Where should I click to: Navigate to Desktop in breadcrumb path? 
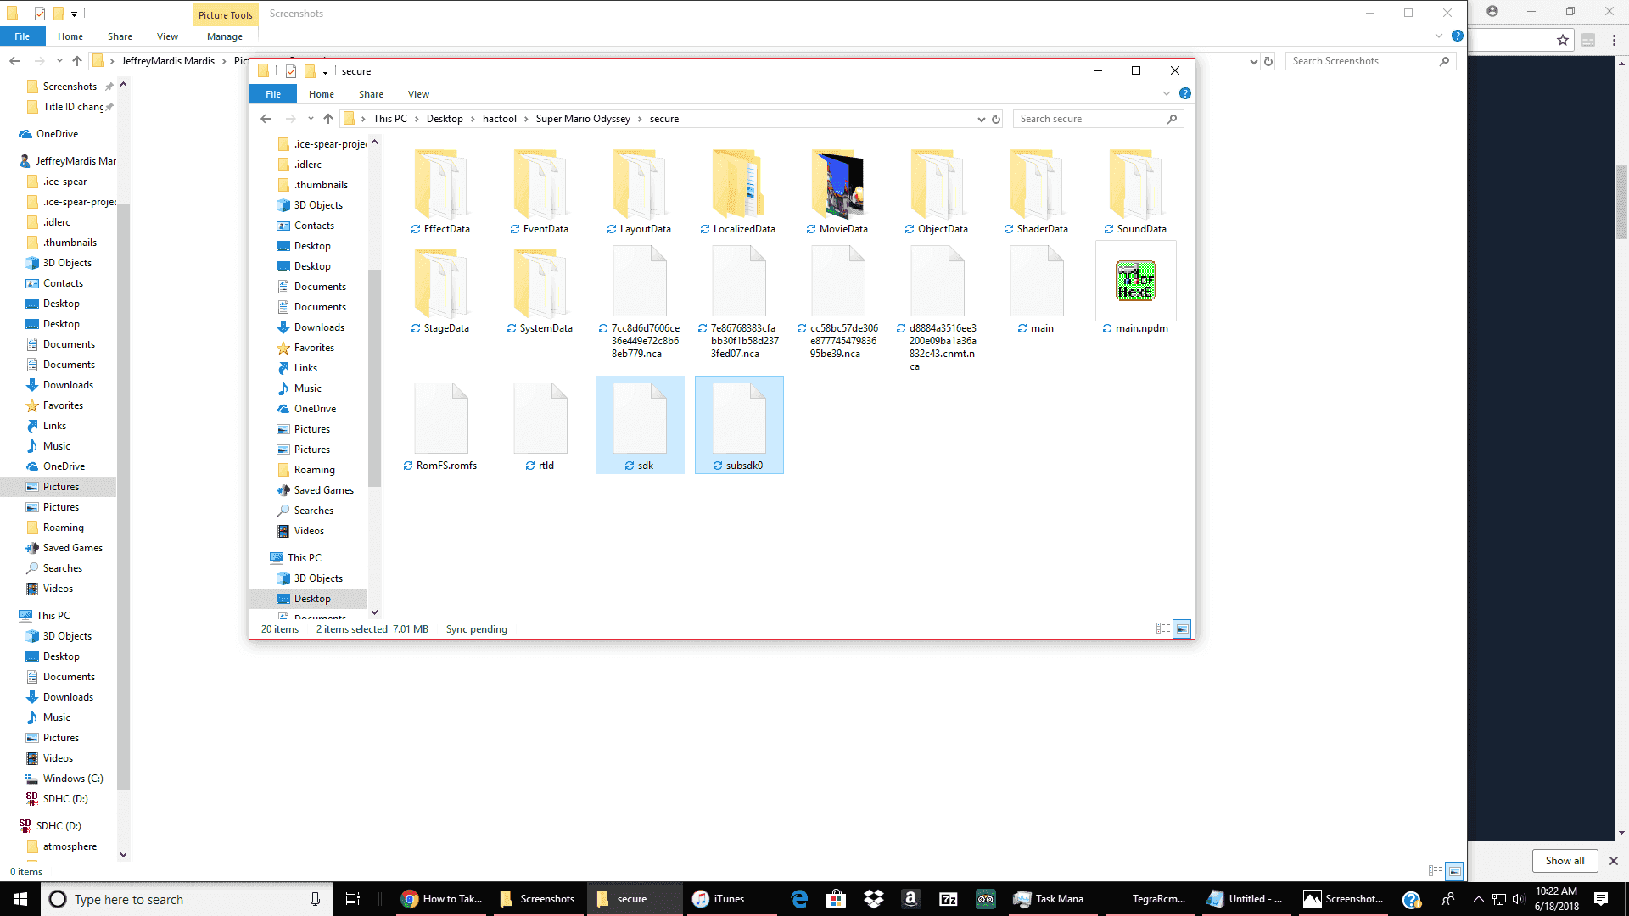pos(445,119)
